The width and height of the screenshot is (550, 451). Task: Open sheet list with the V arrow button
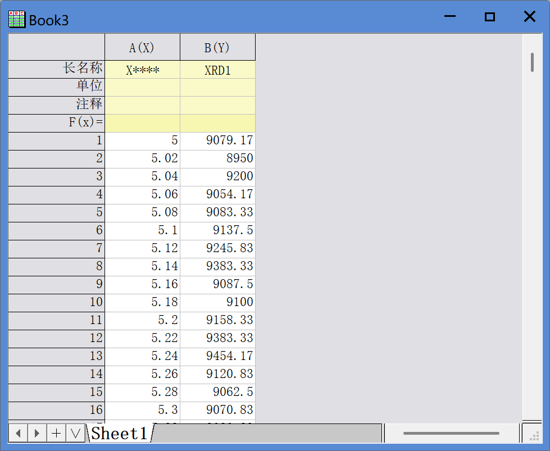[75, 433]
